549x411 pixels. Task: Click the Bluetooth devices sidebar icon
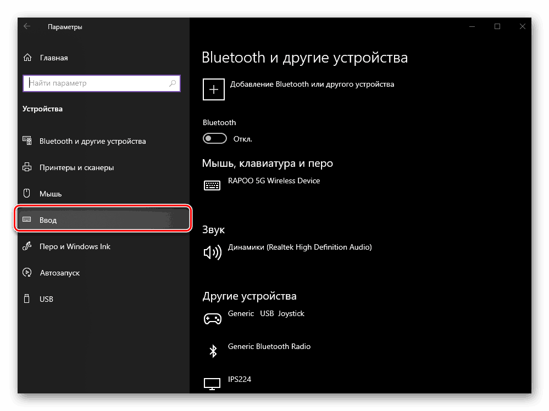point(27,140)
